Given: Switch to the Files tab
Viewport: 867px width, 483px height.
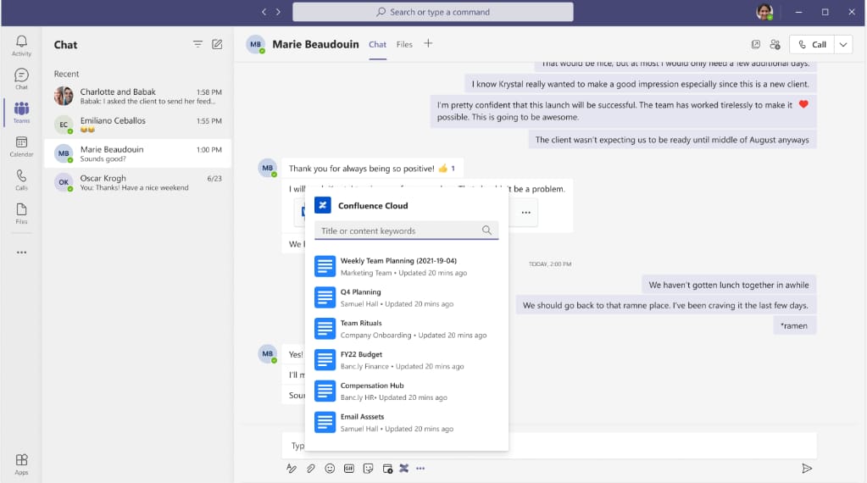Looking at the screenshot, I should pos(404,44).
